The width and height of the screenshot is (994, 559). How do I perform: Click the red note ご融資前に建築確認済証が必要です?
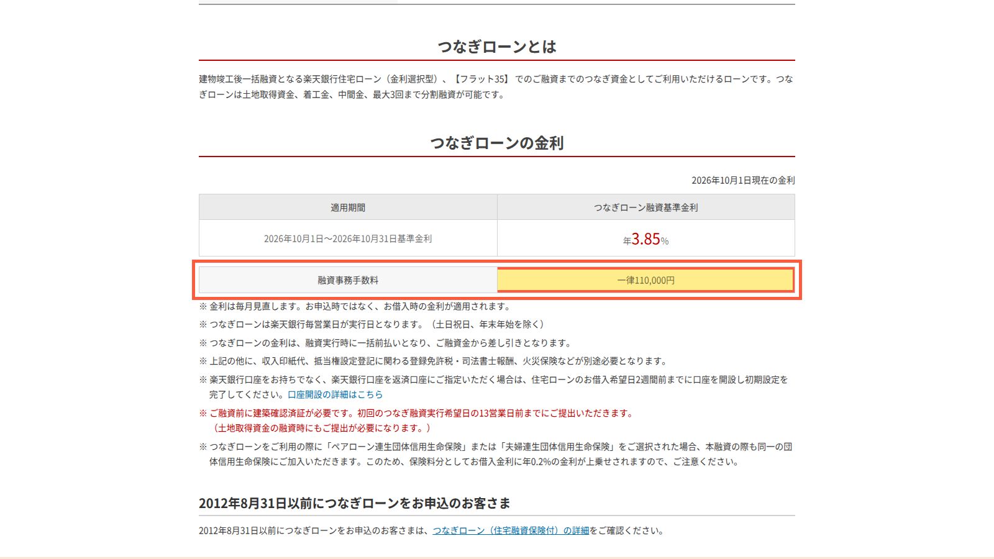tap(417, 413)
